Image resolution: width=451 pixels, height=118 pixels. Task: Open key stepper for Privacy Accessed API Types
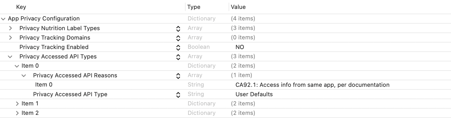[x=178, y=57]
